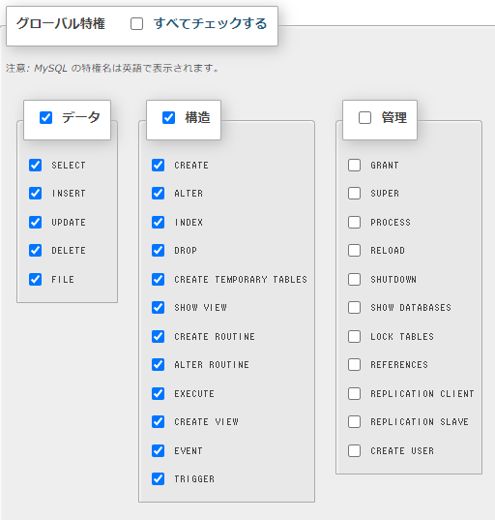Toggle the FILE privilege checkbox
Screen dimensions: 495x520
point(35,279)
